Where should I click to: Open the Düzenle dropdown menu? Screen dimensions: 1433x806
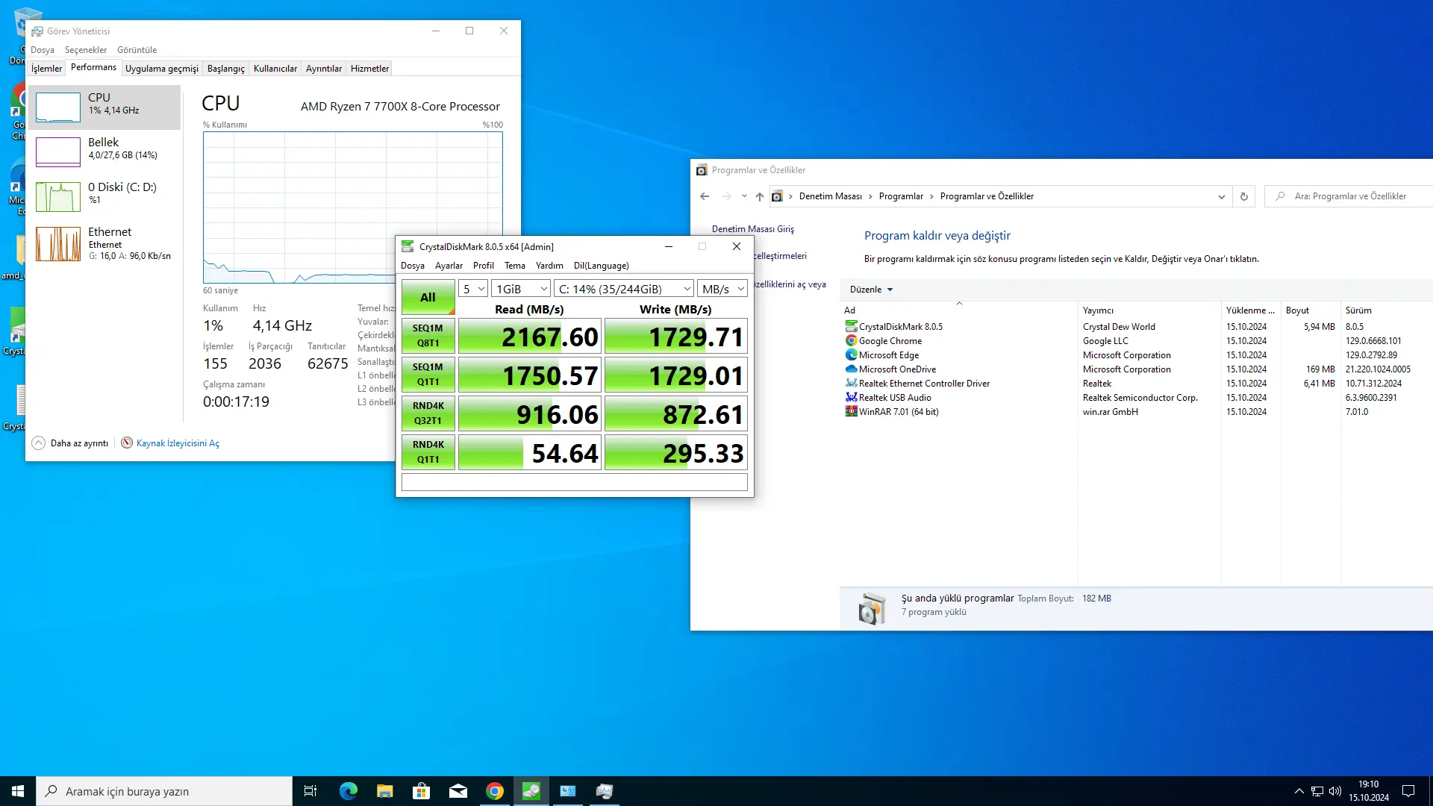[871, 290]
